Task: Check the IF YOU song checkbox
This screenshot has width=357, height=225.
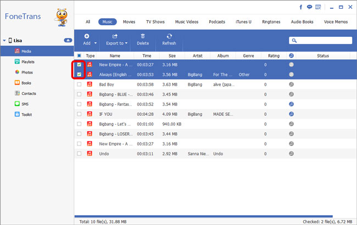Action: click(x=79, y=114)
